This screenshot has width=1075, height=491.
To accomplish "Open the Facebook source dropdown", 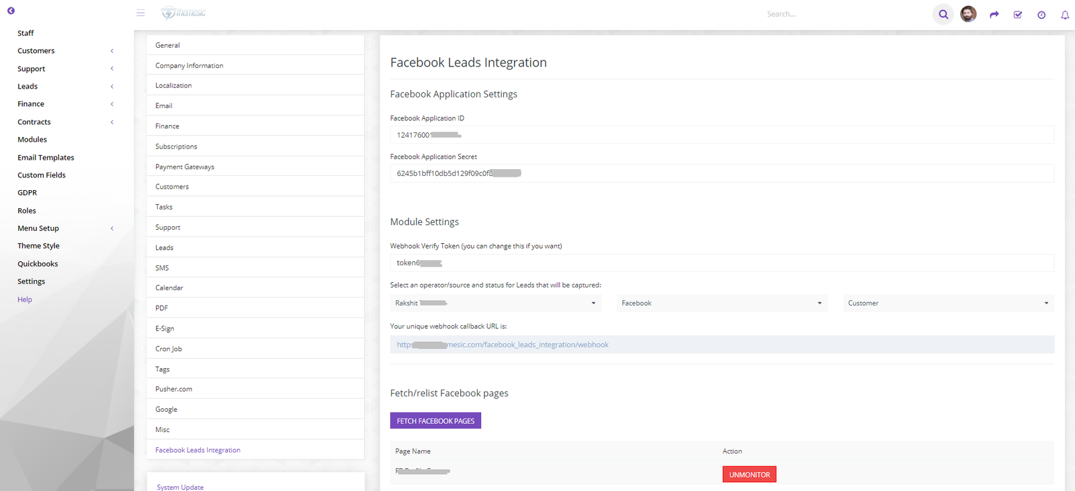I will click(722, 303).
